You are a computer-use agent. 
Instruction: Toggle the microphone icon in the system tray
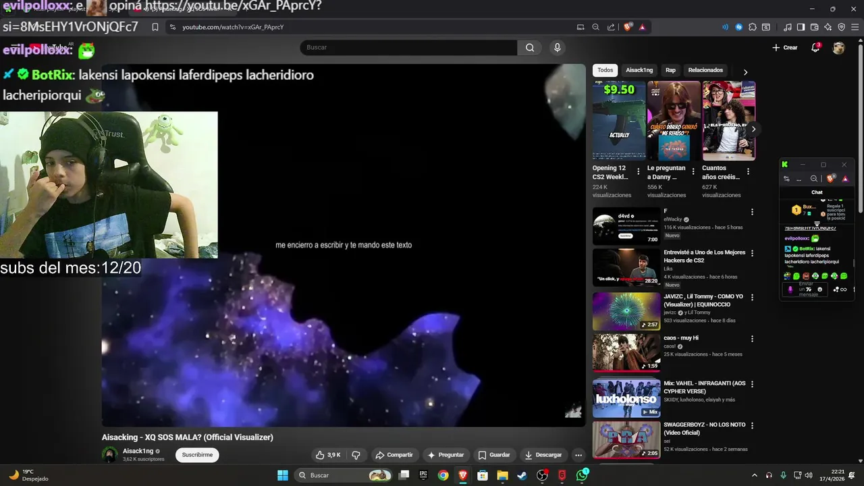(x=783, y=475)
